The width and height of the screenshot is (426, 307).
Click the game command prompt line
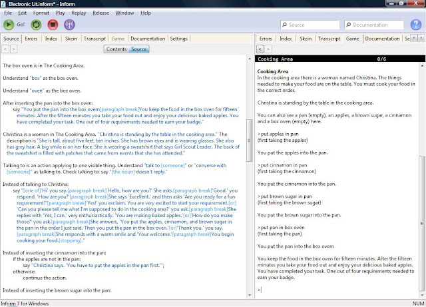click(x=337, y=290)
